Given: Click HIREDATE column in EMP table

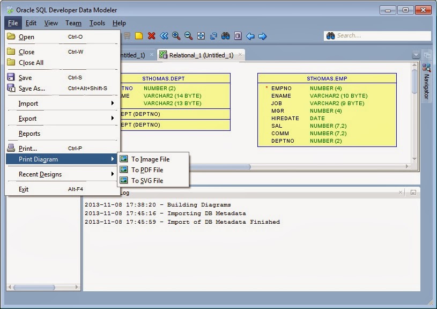Looking at the screenshot, I should 285,118.
